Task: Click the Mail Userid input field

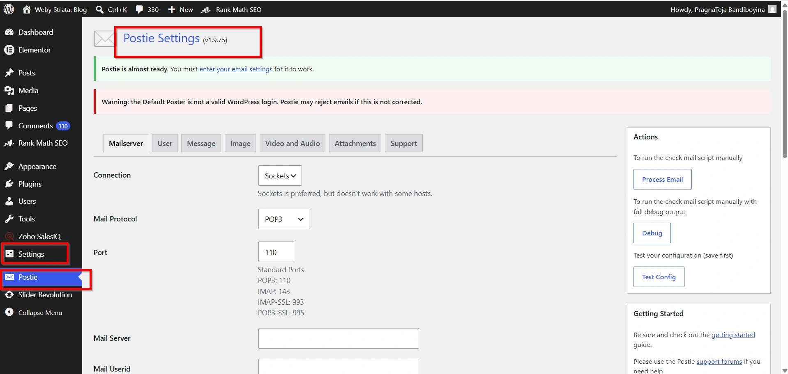Action: 339,367
